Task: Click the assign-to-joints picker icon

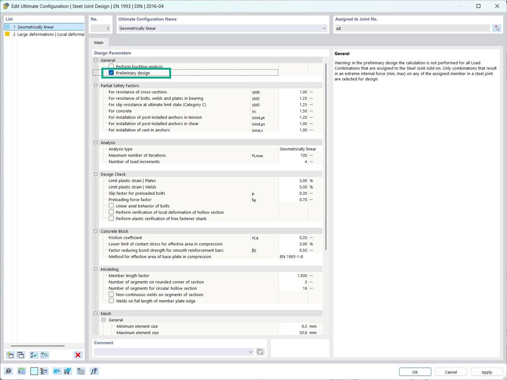Action: coord(497,28)
